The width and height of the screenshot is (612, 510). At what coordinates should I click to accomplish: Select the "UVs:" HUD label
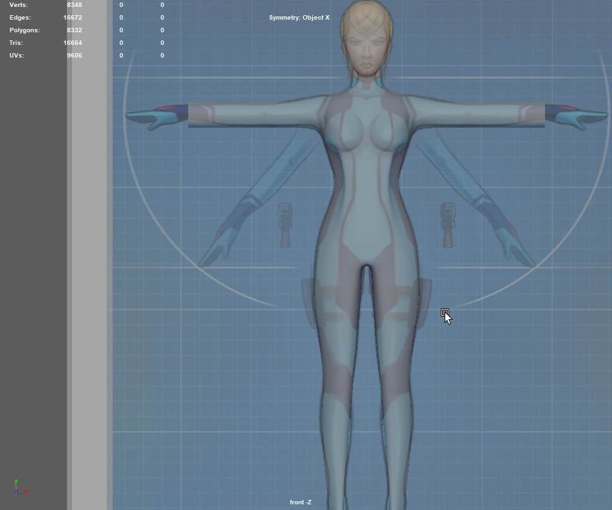16,56
